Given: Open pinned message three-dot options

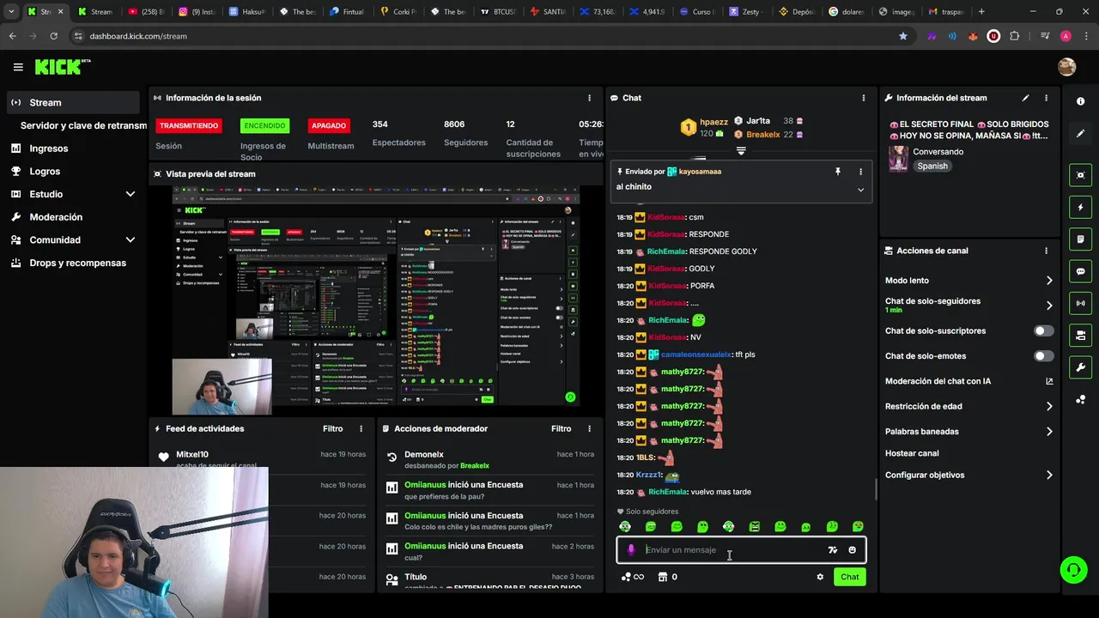Looking at the screenshot, I should (860, 172).
